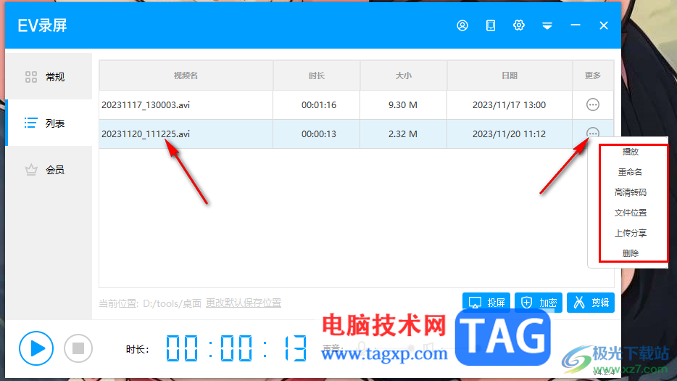The width and height of the screenshot is (677, 381).
Task: Start recording with the play button
Action: (36, 348)
